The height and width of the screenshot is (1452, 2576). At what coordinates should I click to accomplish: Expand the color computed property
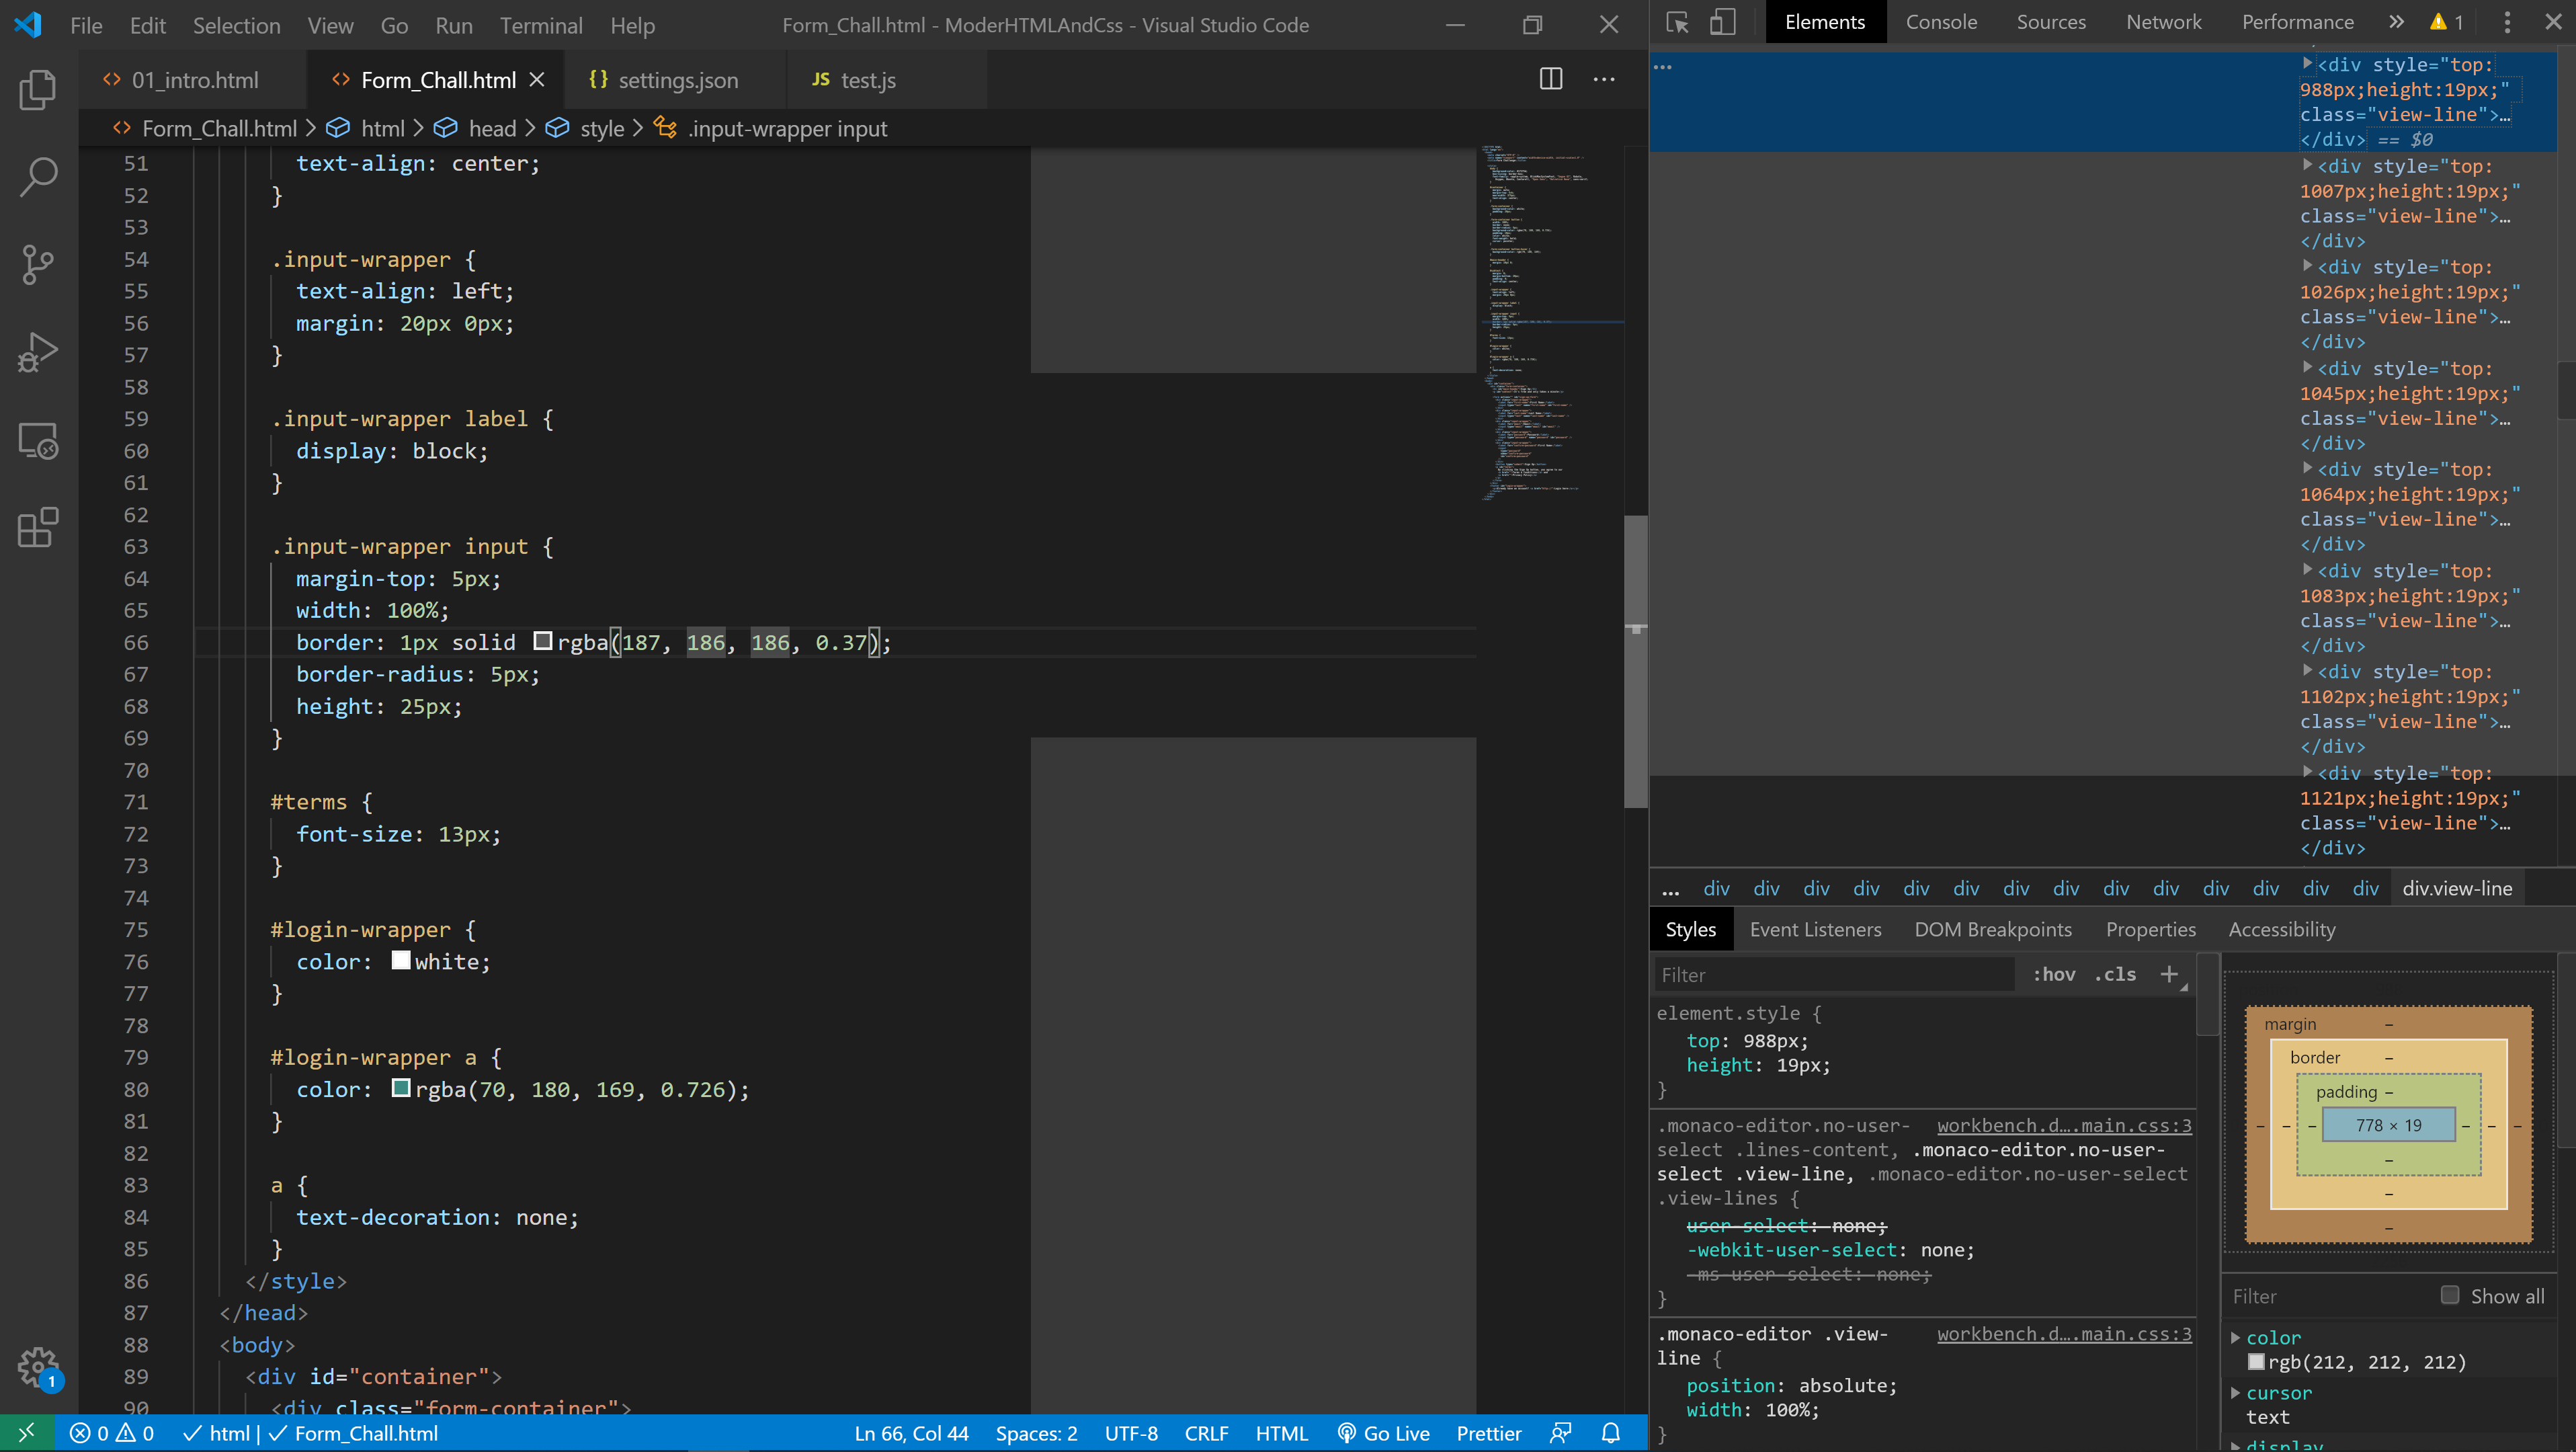2235,1337
